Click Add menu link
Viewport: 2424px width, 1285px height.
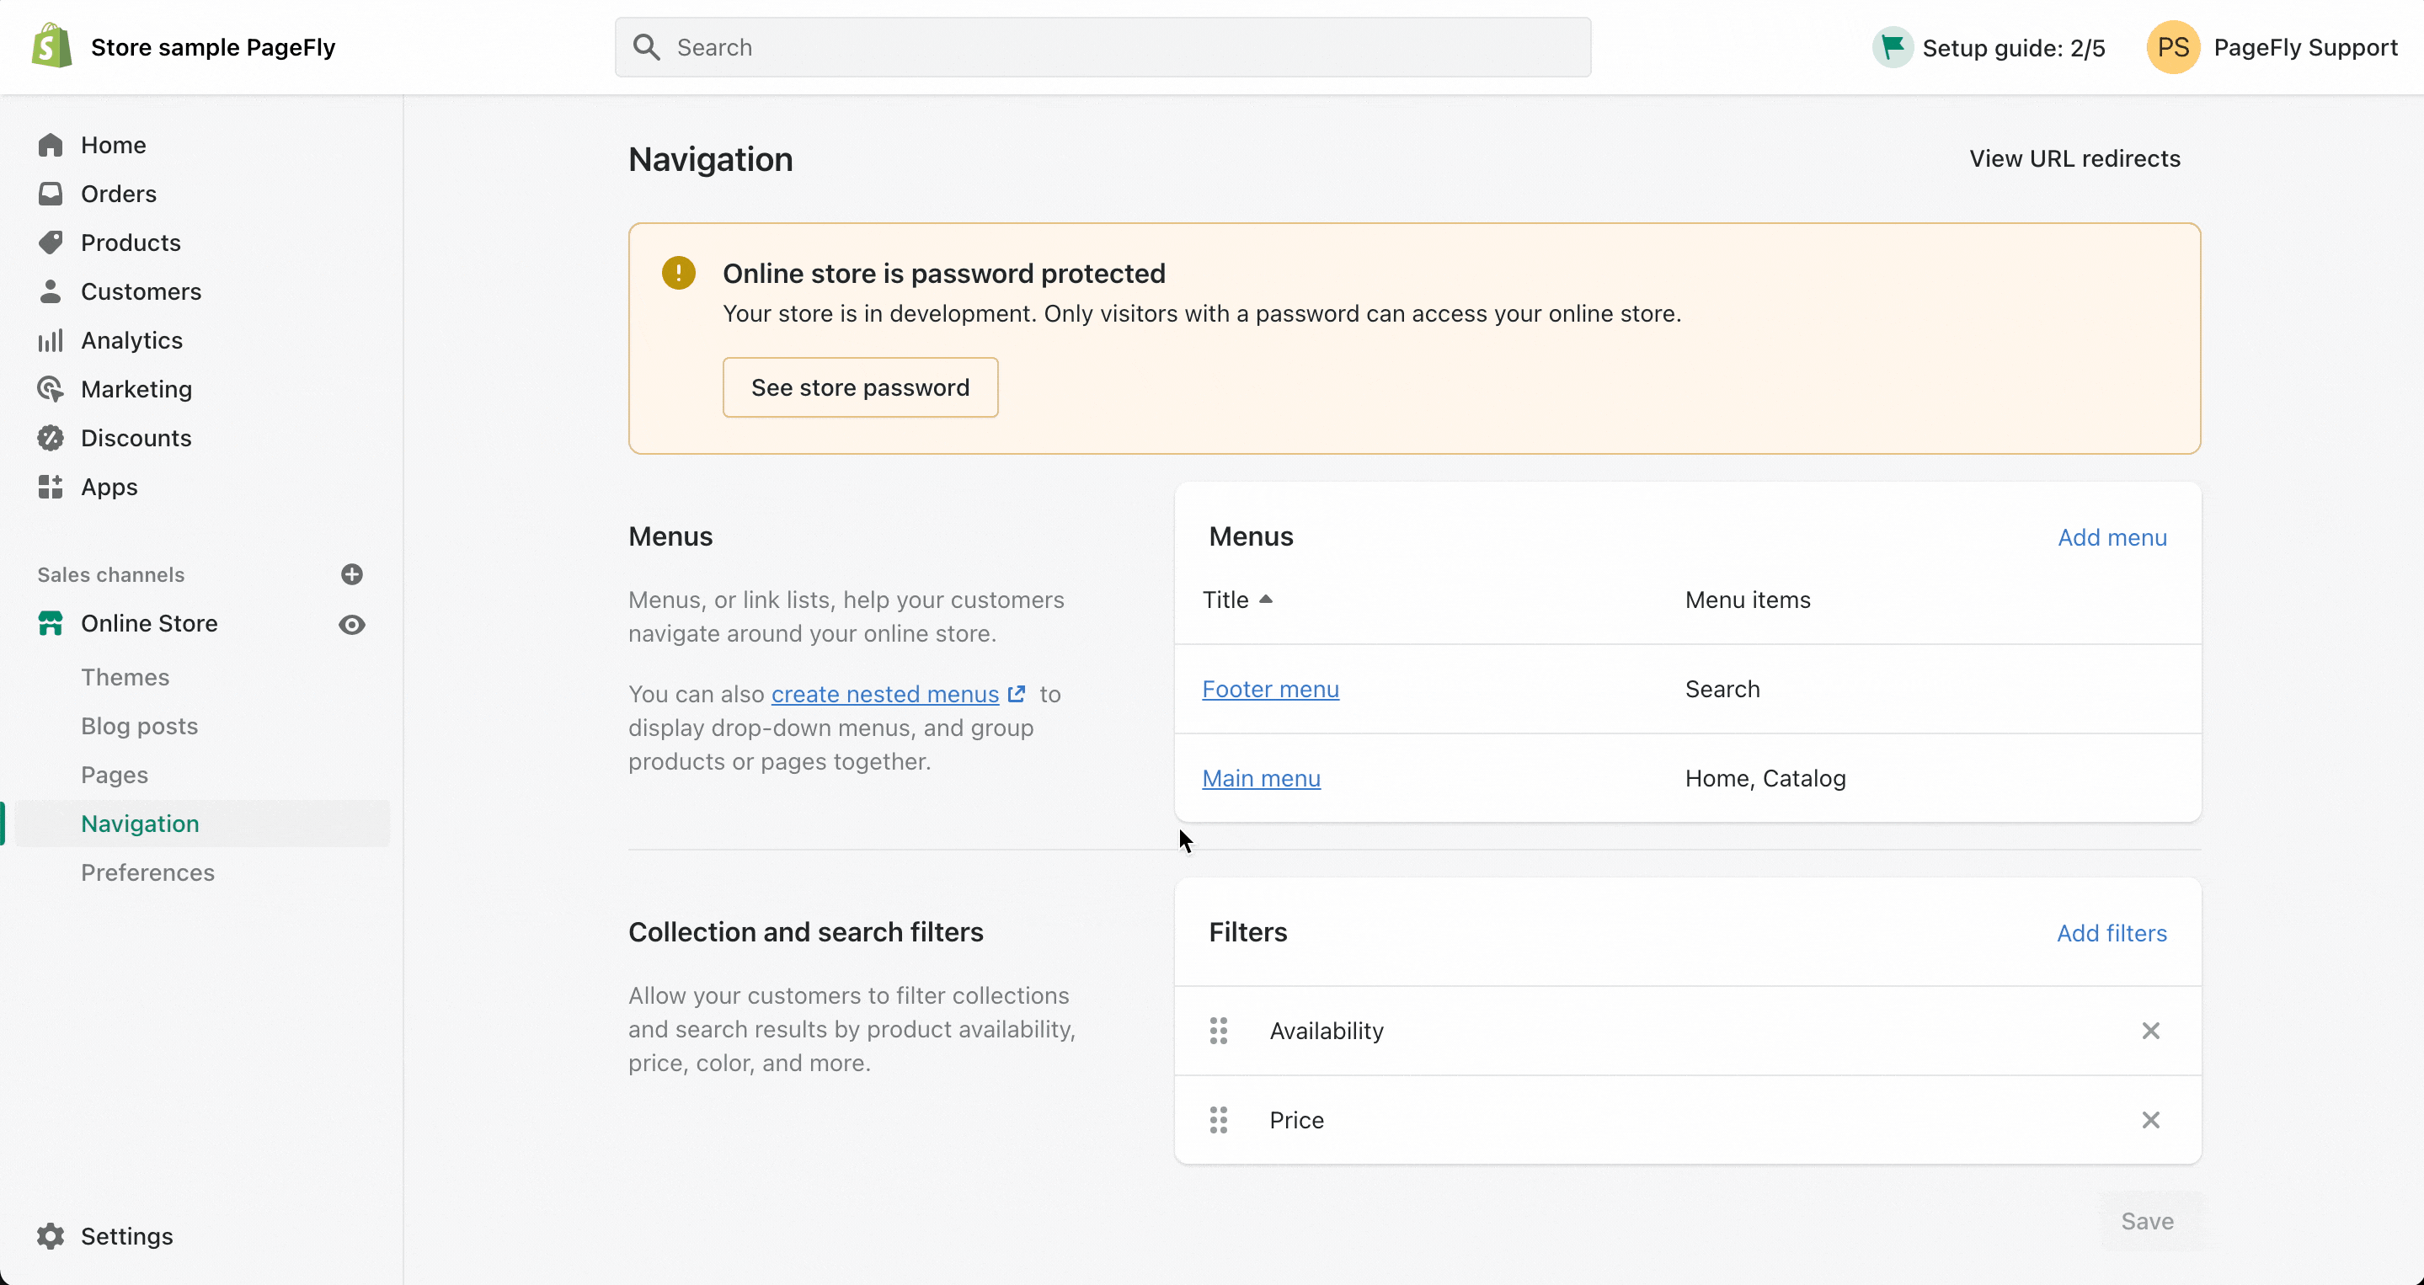click(x=2112, y=537)
